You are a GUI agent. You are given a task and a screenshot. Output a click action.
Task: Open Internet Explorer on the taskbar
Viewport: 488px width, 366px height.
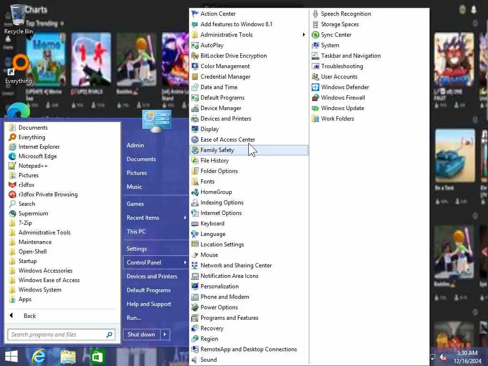point(39,356)
